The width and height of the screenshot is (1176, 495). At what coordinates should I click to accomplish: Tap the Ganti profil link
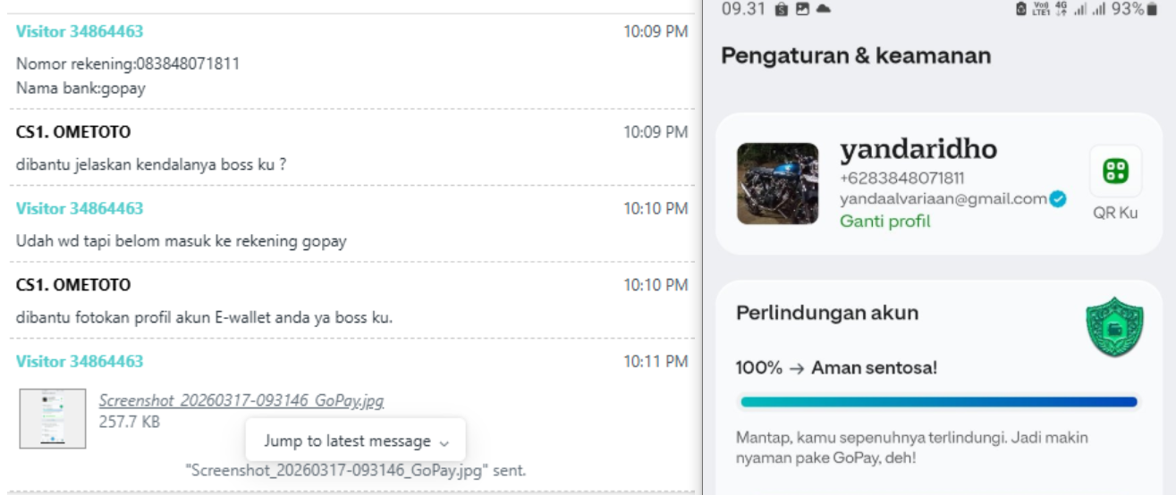click(x=885, y=221)
